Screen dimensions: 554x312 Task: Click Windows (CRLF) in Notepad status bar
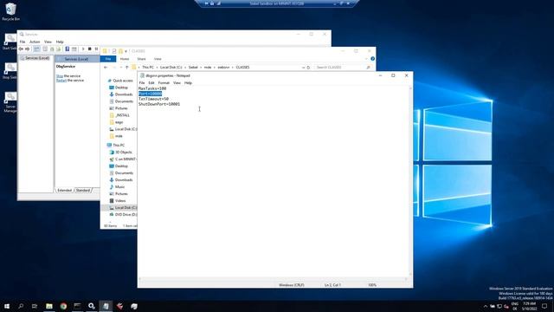(x=292, y=285)
